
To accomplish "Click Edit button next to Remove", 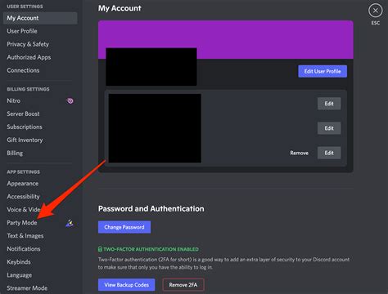I will [329, 153].
